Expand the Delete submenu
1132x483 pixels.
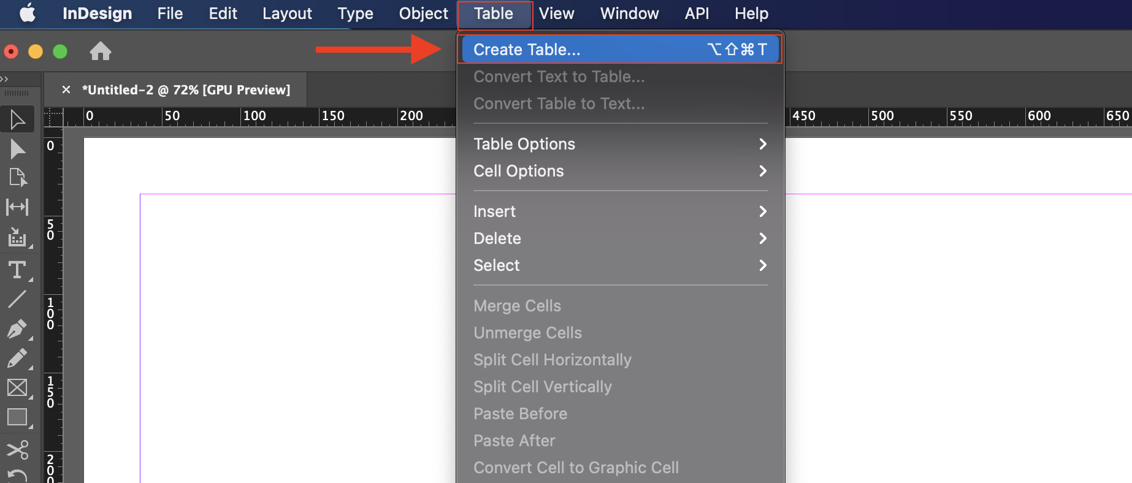coord(620,238)
